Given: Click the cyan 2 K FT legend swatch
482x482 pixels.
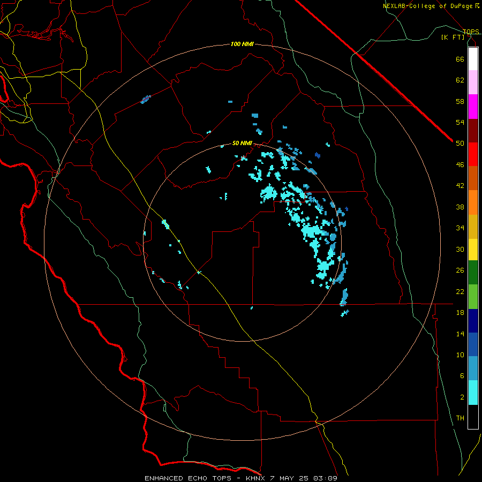Looking at the screenshot, I should (473, 393).
